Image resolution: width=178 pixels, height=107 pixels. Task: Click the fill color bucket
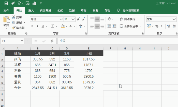[x=63, y=26]
